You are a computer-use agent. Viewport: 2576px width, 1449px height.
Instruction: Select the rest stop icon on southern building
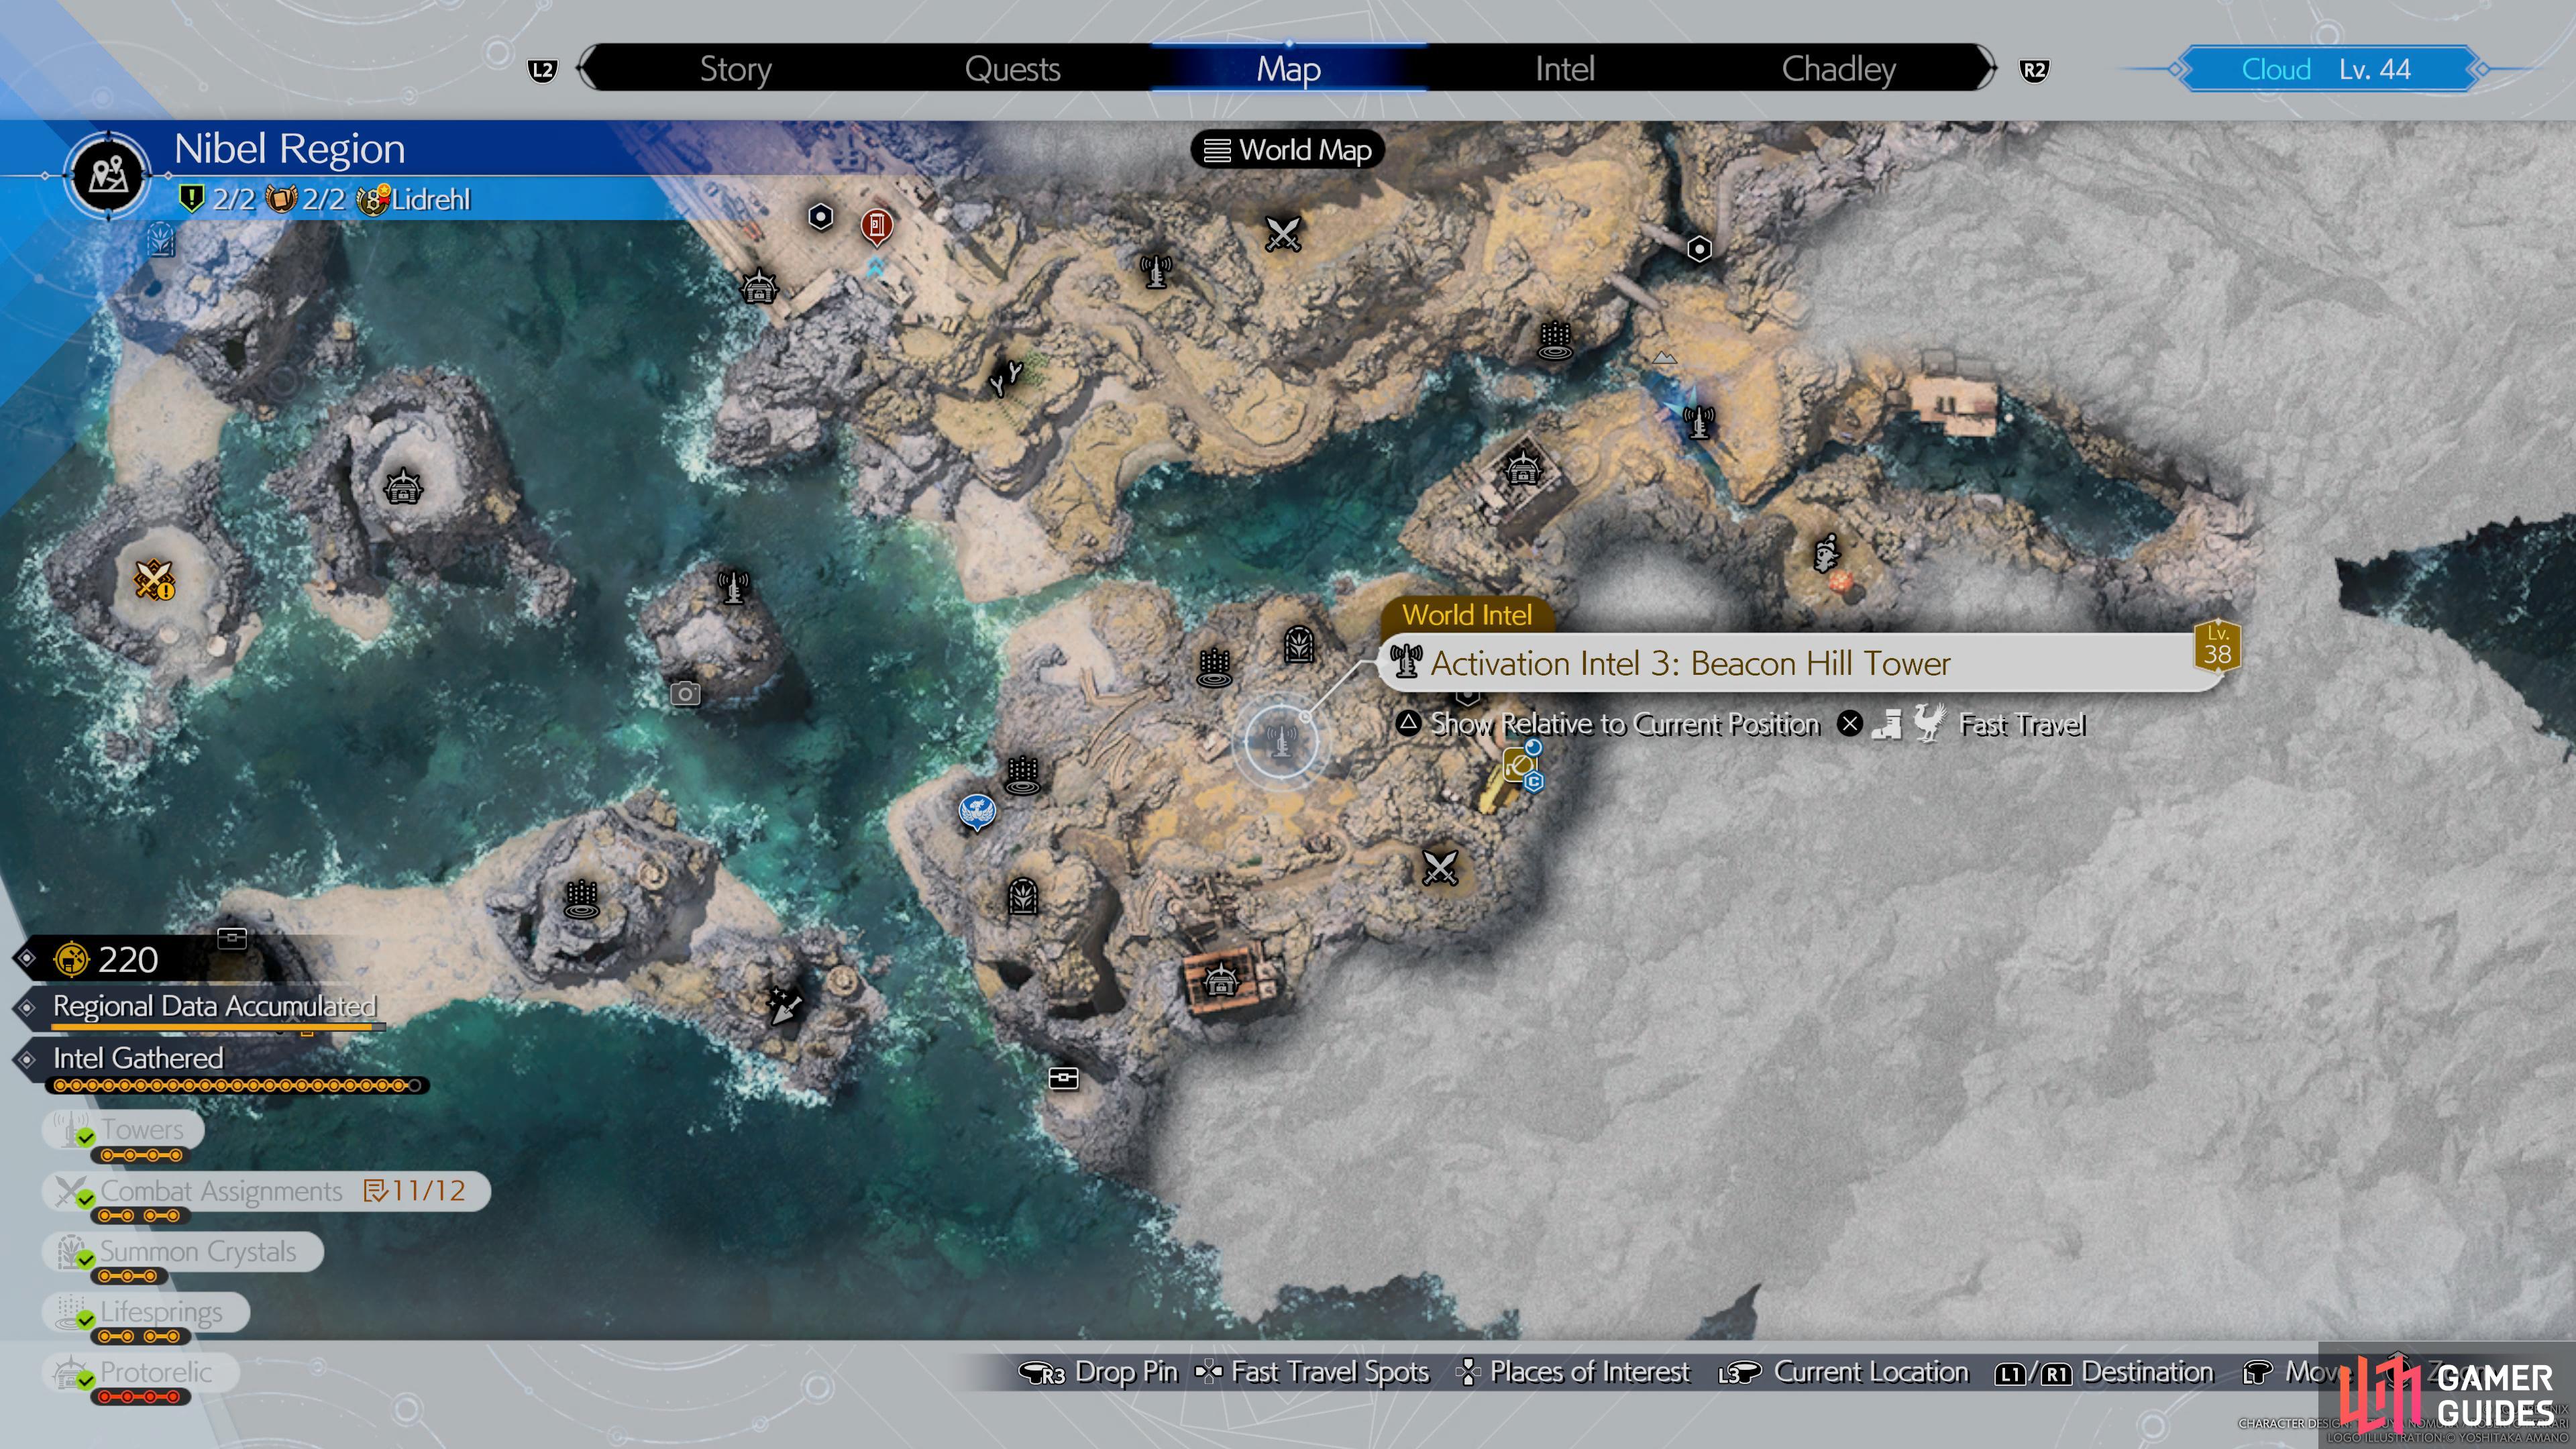pos(1220,981)
